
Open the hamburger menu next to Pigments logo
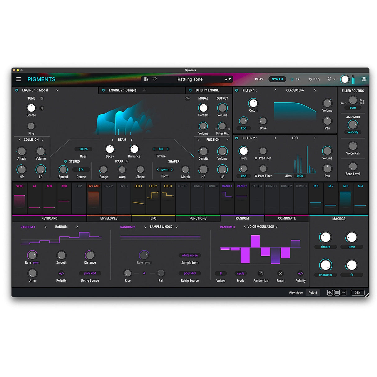tap(19, 79)
